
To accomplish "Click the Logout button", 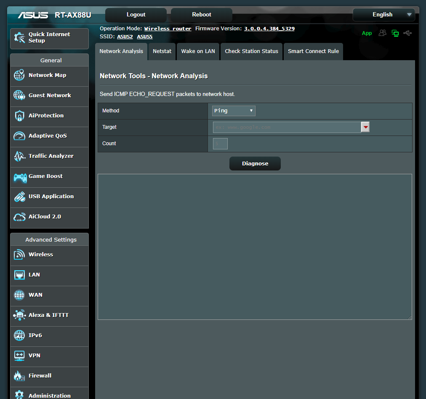I will (x=136, y=15).
